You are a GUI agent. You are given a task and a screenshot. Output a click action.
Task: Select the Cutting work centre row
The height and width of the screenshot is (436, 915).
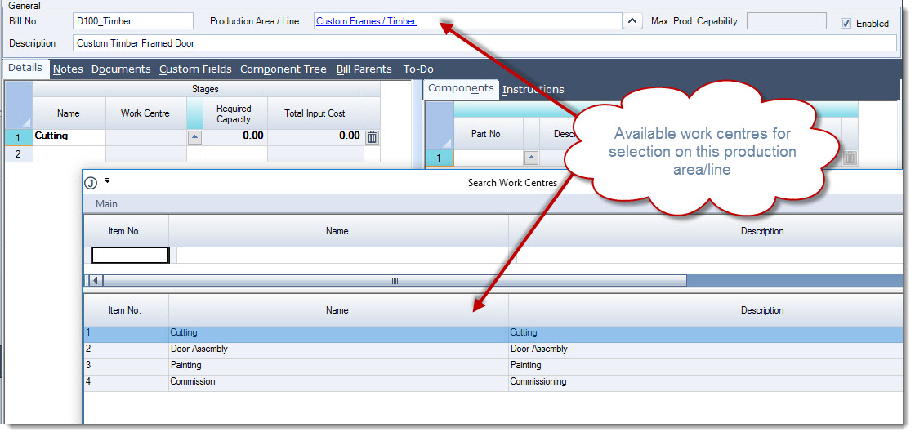tap(493, 333)
